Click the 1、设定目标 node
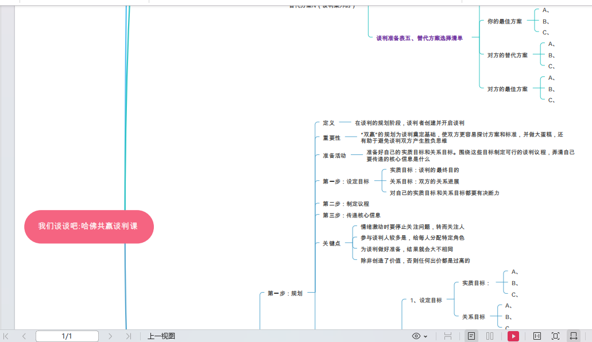 (x=426, y=300)
